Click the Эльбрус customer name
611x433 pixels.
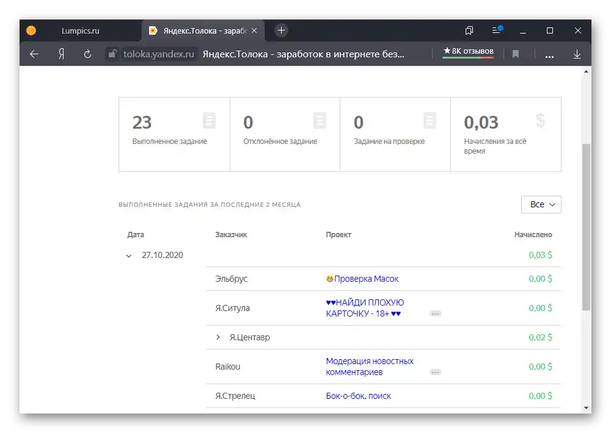click(232, 279)
